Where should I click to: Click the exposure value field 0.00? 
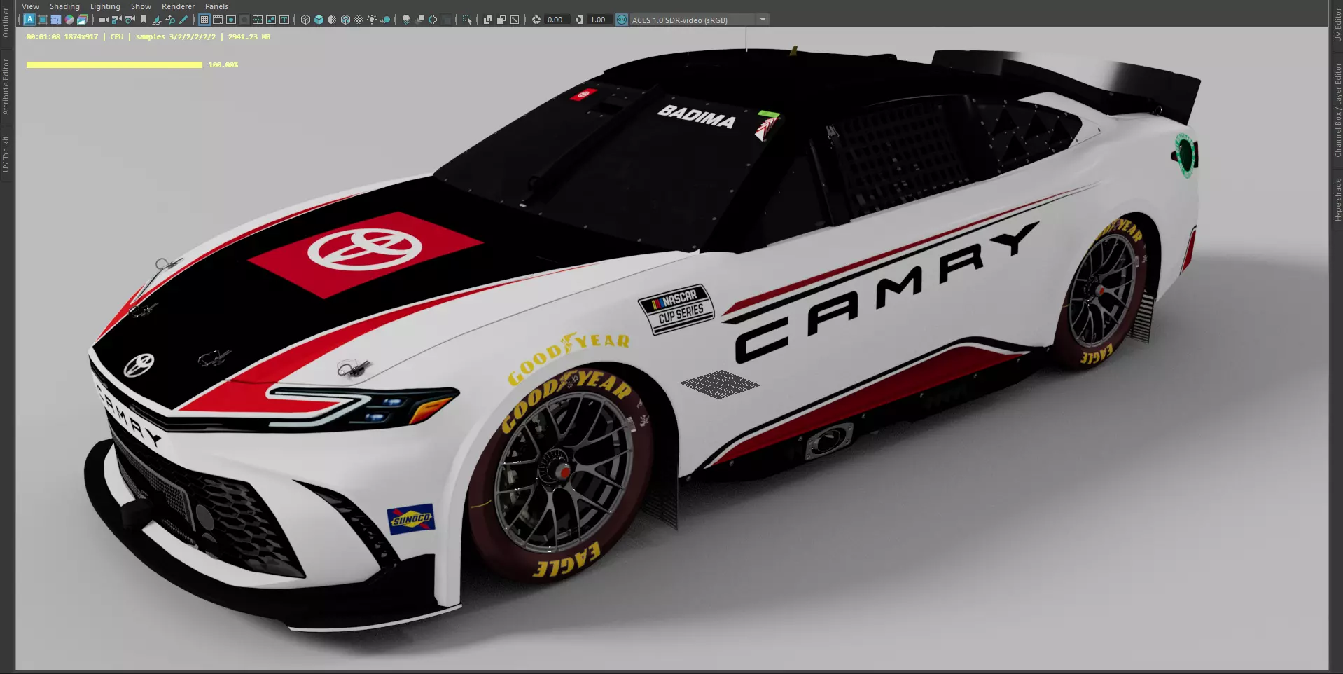point(557,20)
